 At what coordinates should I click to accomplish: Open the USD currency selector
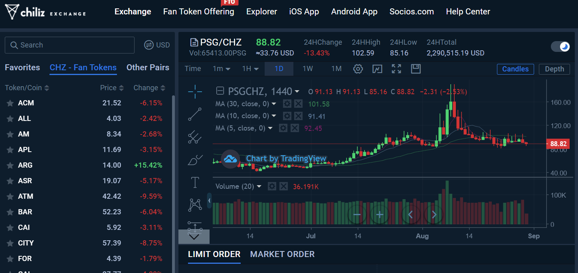(x=157, y=45)
